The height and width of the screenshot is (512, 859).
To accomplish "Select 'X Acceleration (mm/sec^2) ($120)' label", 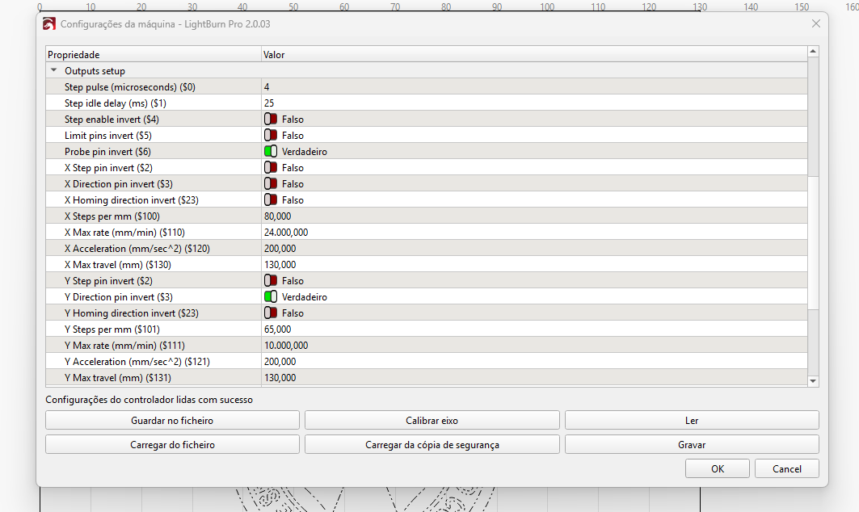I will 137,248.
